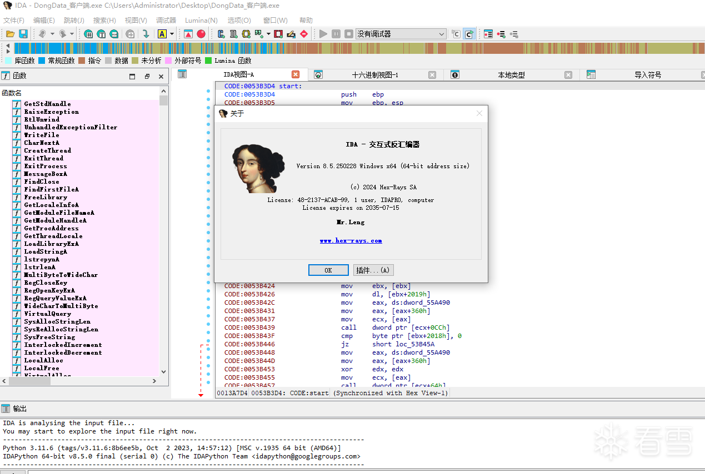
Task: Click the 导入符号 tab icon
Action: click(x=591, y=74)
